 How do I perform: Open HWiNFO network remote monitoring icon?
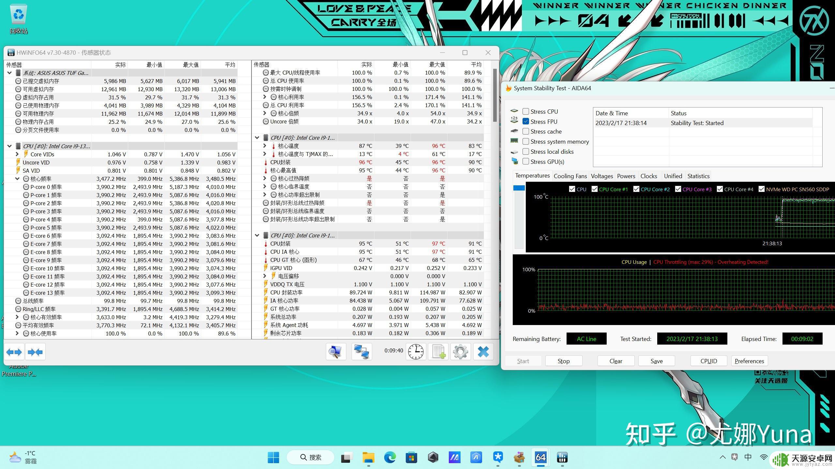pyautogui.click(x=361, y=352)
